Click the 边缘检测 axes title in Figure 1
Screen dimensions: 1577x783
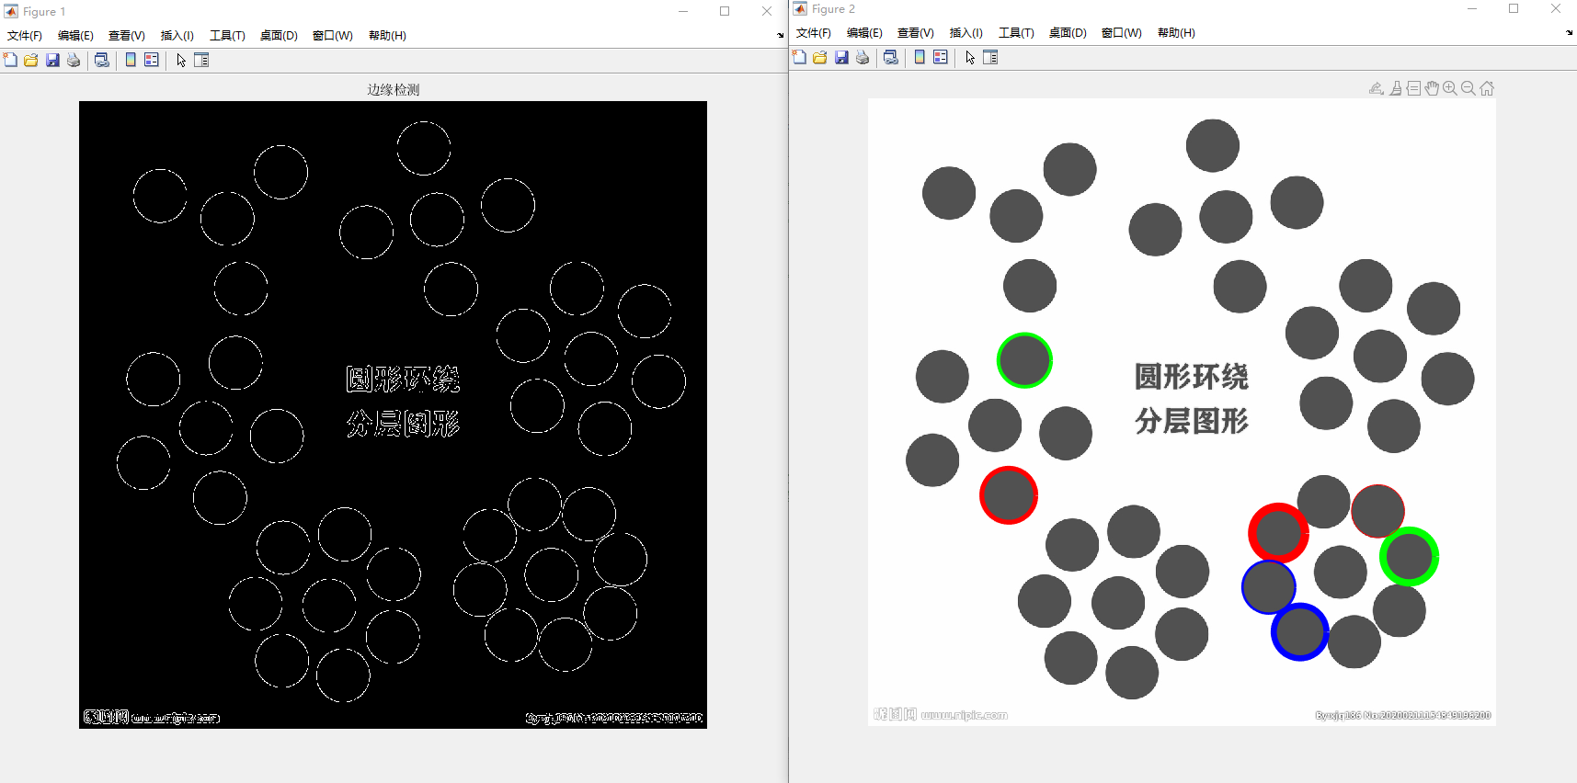(394, 89)
